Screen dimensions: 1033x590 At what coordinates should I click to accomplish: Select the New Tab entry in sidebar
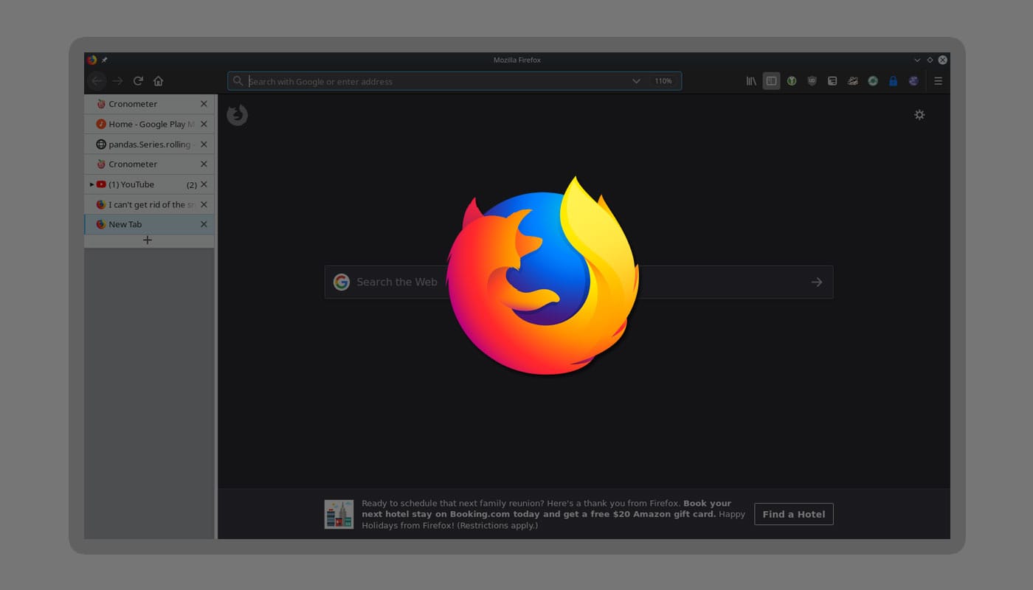click(x=149, y=224)
